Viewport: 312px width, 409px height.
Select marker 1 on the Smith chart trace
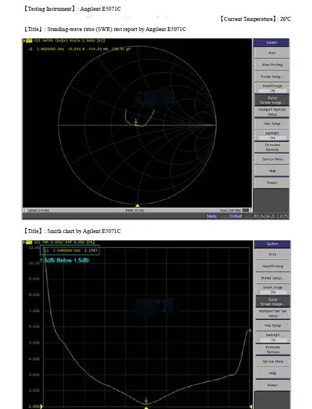pos(135,122)
